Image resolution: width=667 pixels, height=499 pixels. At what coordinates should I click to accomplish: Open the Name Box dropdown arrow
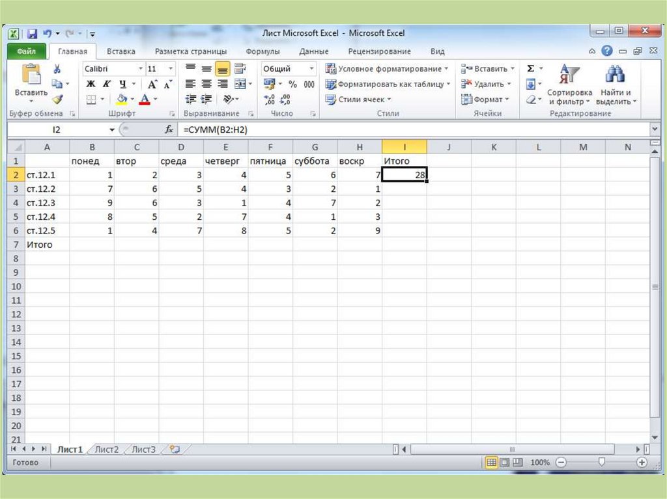pyautogui.click(x=112, y=129)
